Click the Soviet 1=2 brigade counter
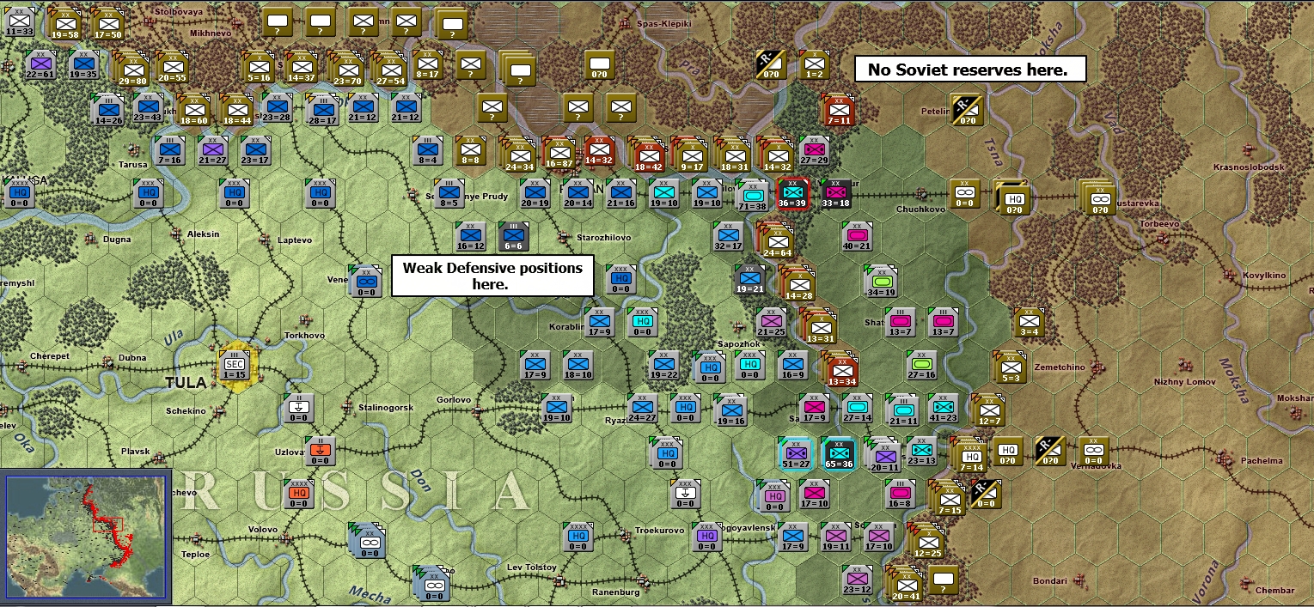Screen dimensions: 1314x607 [x=814, y=64]
